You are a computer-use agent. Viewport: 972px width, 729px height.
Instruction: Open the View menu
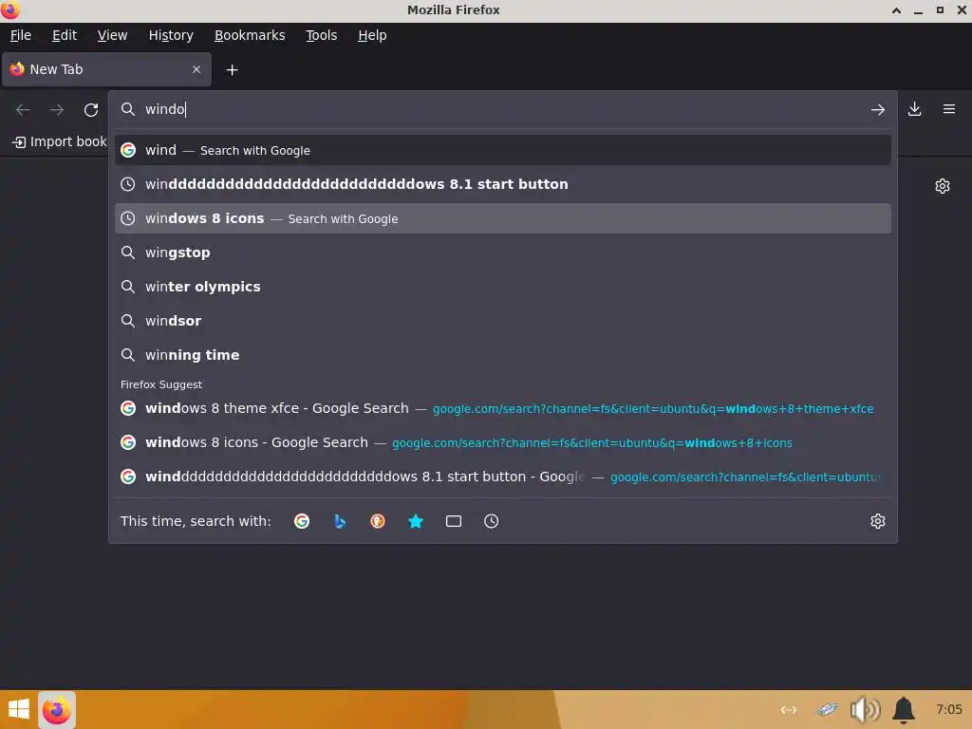pos(112,35)
